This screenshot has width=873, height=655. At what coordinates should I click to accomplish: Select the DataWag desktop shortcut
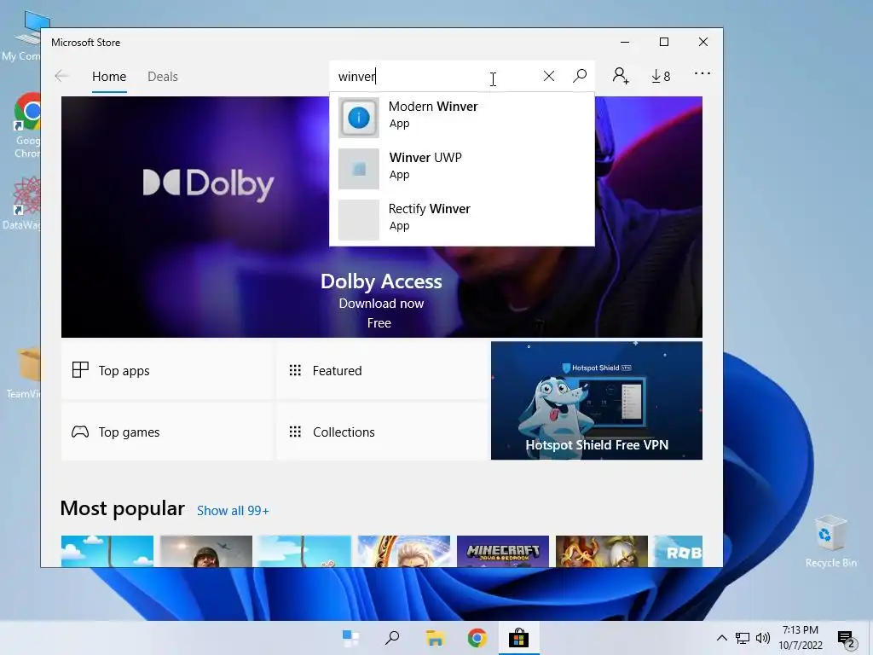tap(22, 203)
